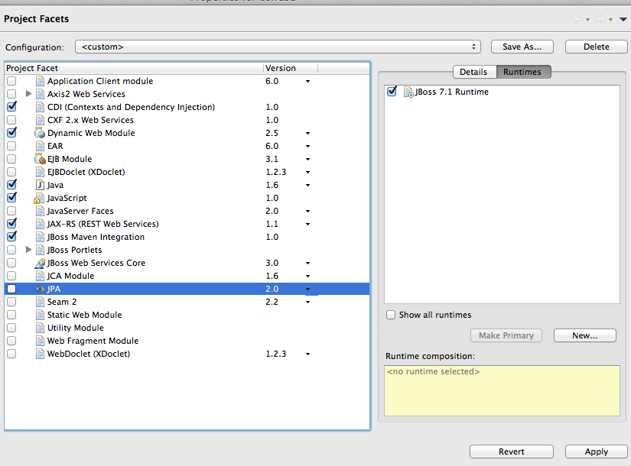This screenshot has height=466, width=631.
Task: Click the JBoss Maven Integration icon
Action: point(40,237)
